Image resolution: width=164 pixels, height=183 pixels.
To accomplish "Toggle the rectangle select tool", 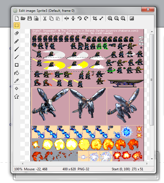I will [17, 25].
